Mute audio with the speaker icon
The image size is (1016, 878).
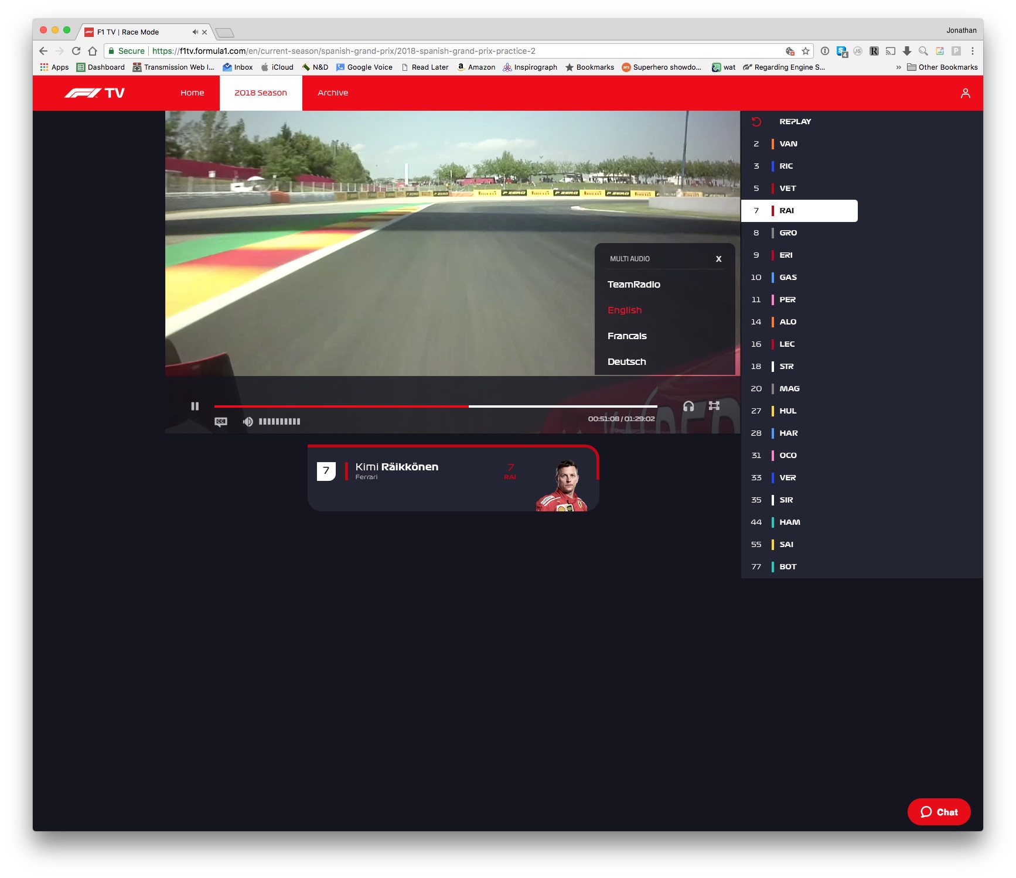248,422
